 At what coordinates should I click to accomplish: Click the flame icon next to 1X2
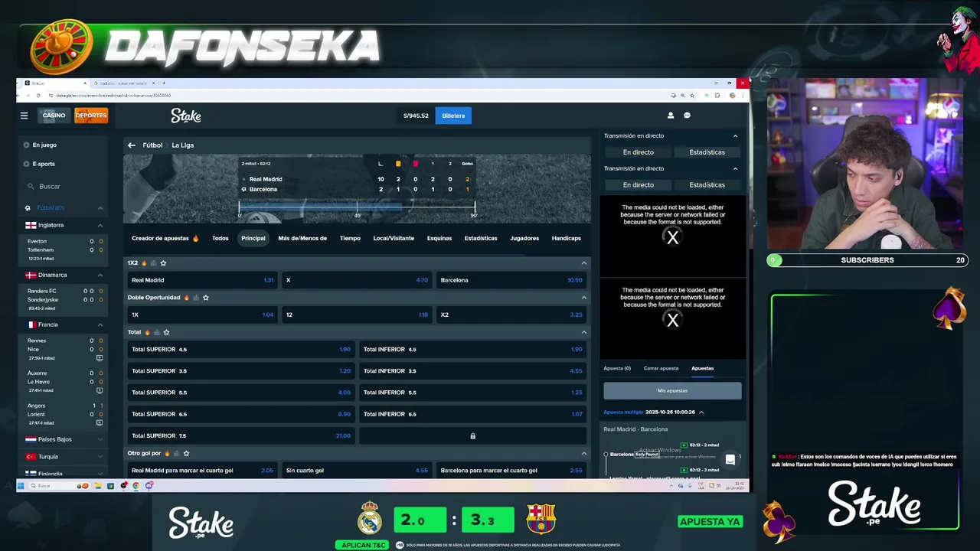145,262
